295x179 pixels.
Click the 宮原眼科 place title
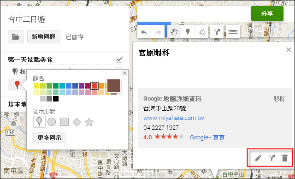point(154,53)
